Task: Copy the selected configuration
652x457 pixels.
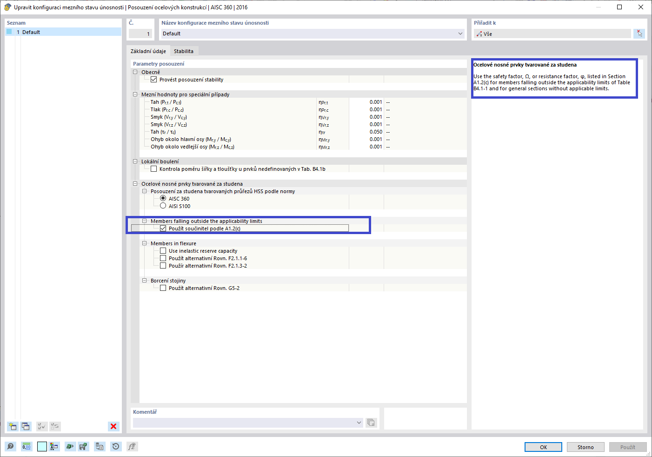Action: (x=26, y=426)
